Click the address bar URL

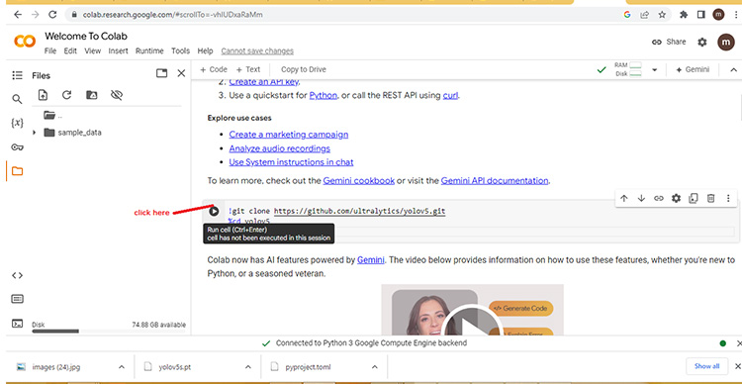point(172,15)
